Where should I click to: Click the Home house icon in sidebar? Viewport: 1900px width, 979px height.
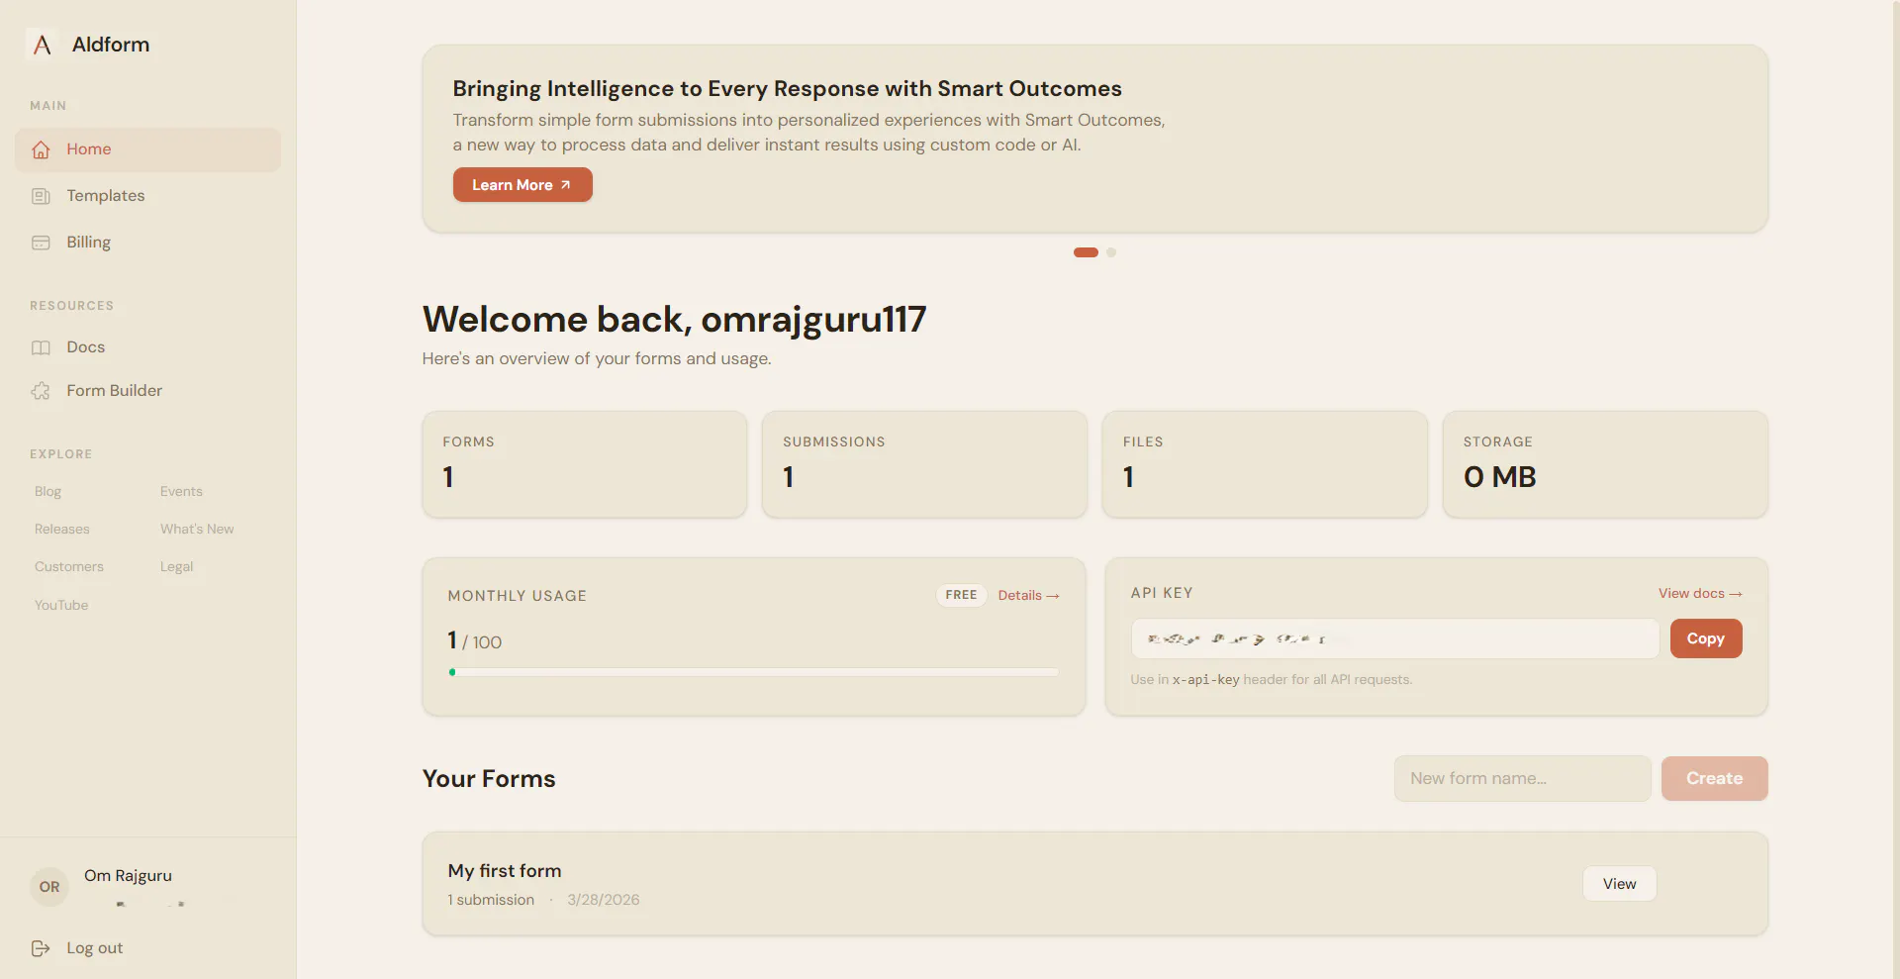click(x=41, y=149)
